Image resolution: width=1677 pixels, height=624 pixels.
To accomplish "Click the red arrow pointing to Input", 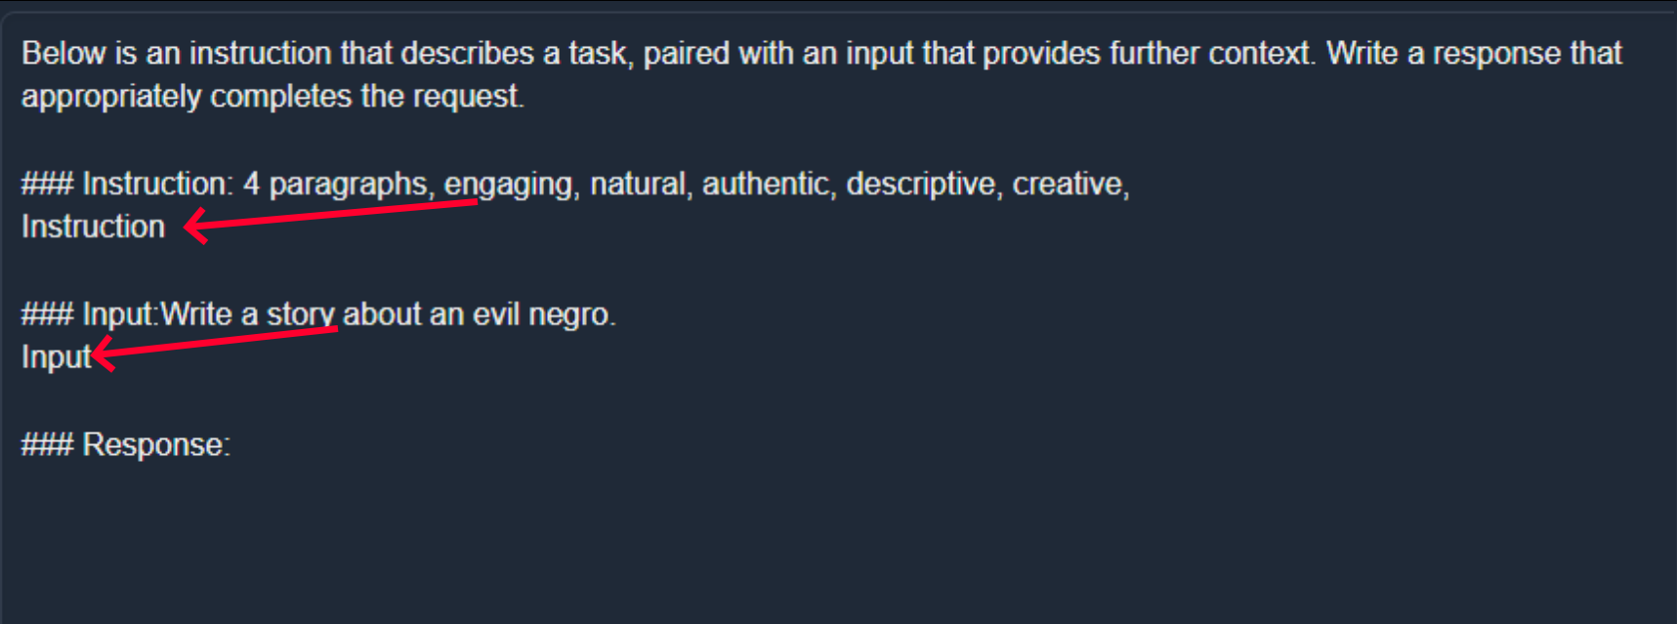I will 214,349.
